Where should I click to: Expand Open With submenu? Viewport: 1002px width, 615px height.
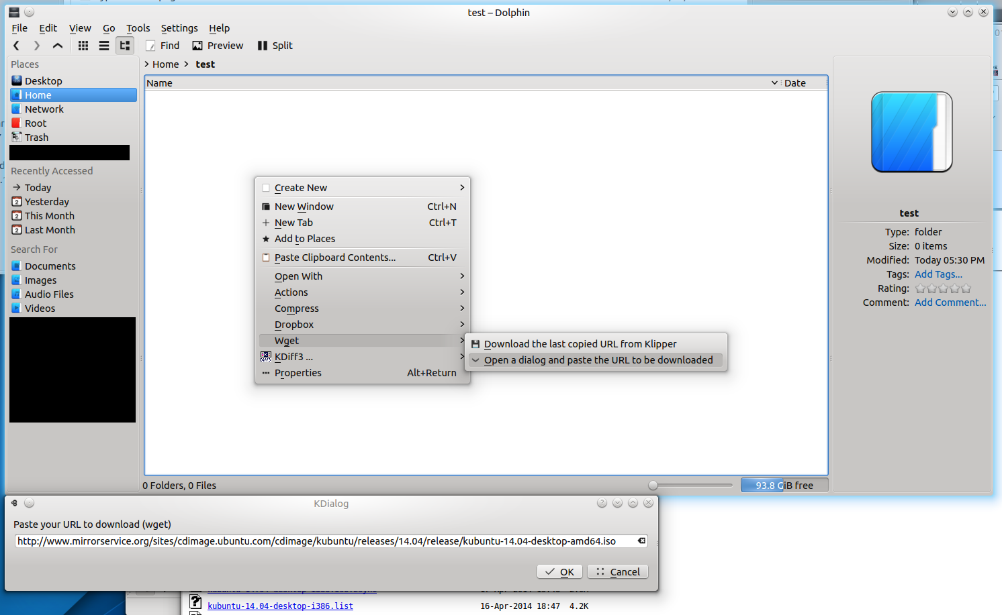pyautogui.click(x=363, y=276)
